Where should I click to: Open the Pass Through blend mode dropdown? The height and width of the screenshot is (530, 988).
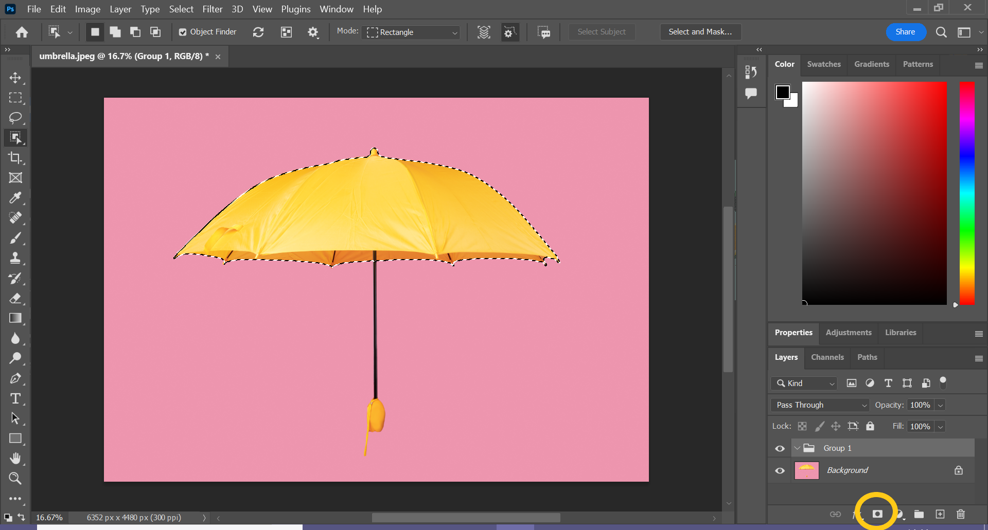click(819, 405)
